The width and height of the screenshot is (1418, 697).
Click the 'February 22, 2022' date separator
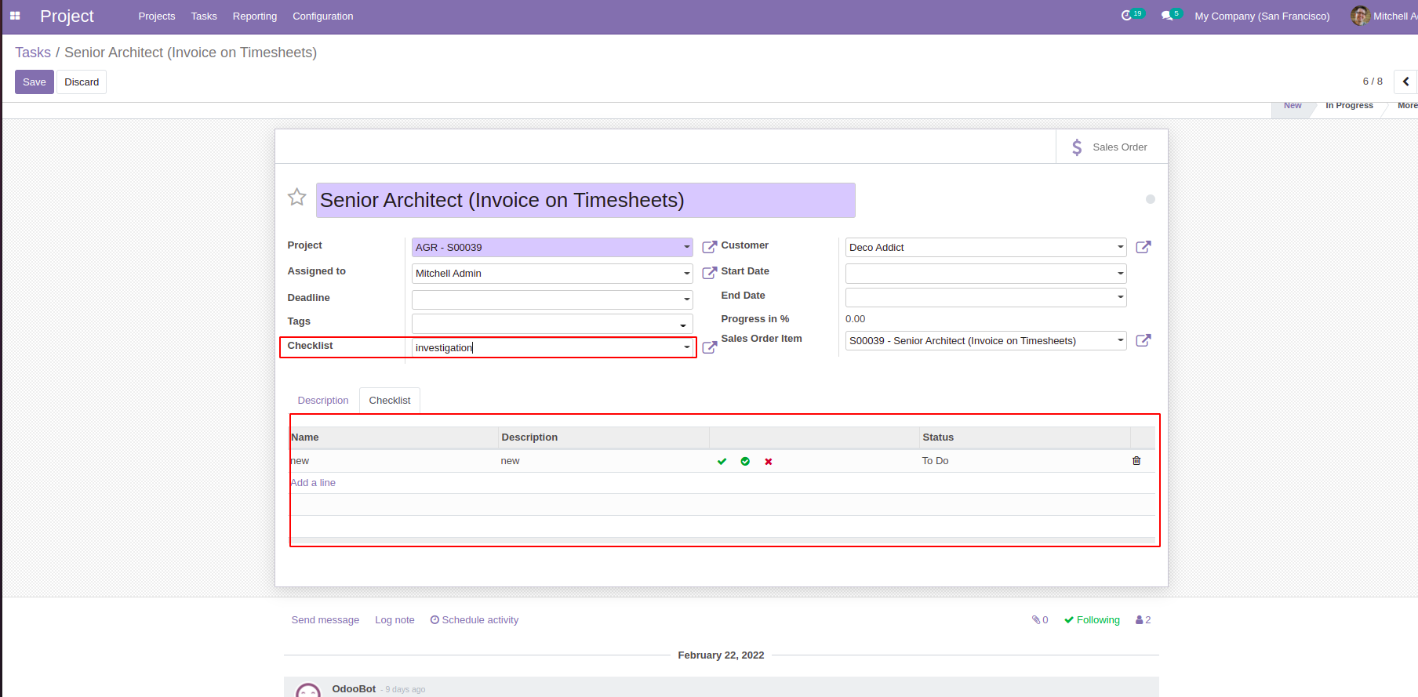[x=721, y=655]
